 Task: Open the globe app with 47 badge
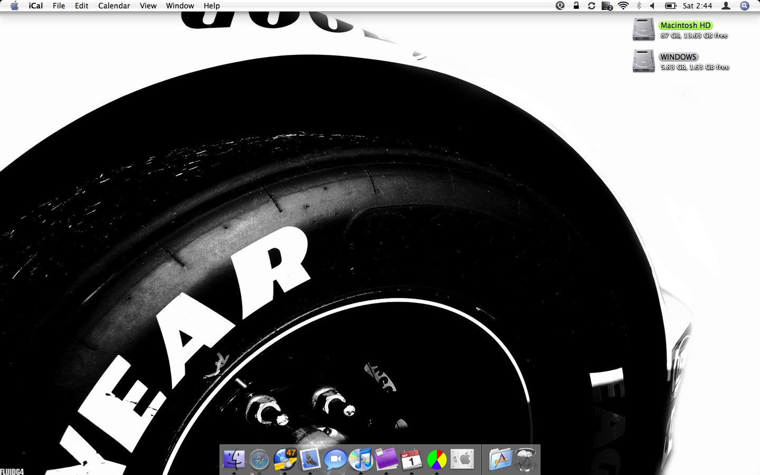(285, 459)
